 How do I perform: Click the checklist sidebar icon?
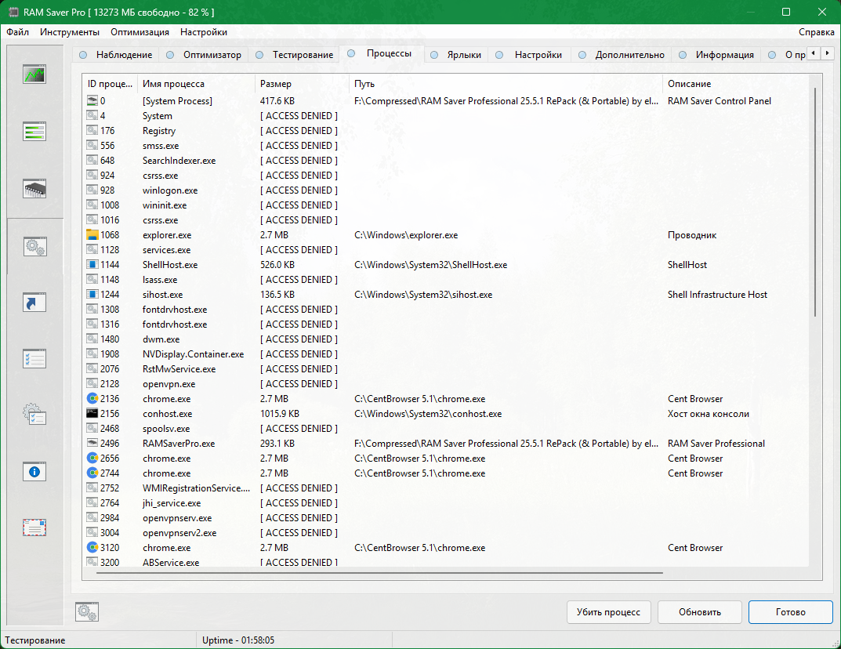coord(34,359)
